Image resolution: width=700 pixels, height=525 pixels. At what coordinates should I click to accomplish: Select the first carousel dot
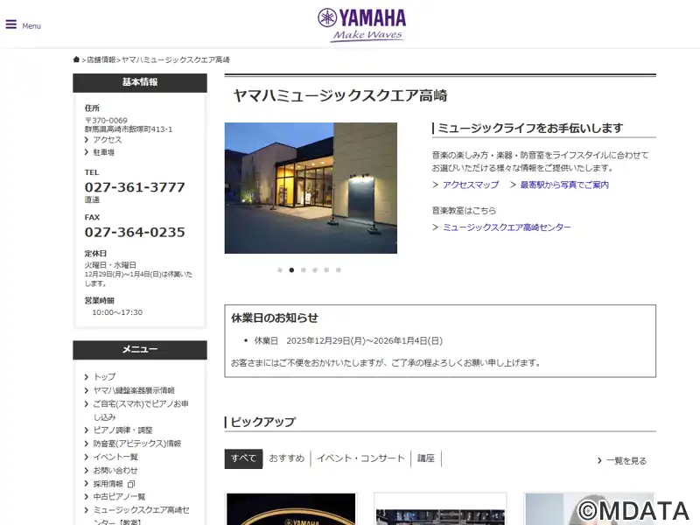(x=280, y=270)
